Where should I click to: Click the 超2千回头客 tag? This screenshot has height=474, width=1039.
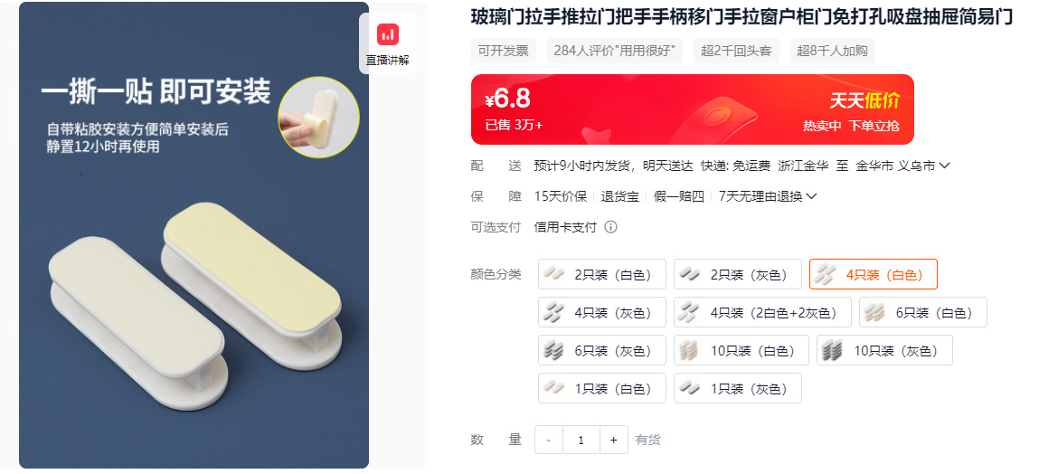pyautogui.click(x=736, y=51)
